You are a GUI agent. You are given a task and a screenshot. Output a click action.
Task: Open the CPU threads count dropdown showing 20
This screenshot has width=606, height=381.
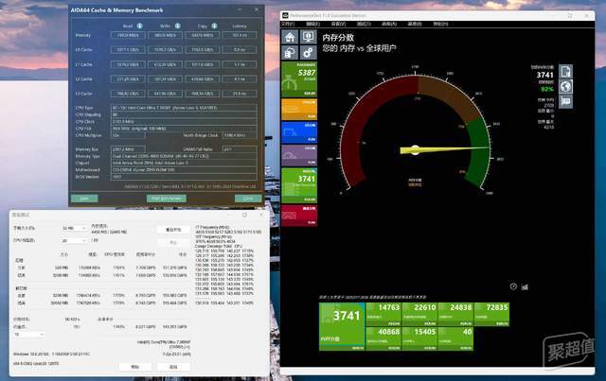pos(74,240)
